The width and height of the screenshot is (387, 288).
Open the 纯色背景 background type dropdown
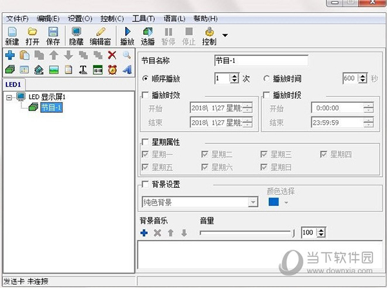(x=253, y=202)
